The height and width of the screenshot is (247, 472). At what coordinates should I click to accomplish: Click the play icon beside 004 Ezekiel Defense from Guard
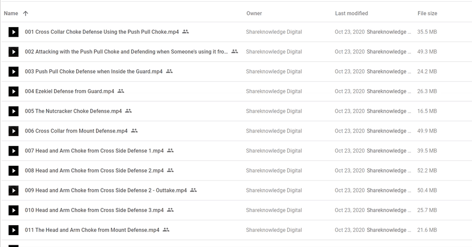pos(13,91)
